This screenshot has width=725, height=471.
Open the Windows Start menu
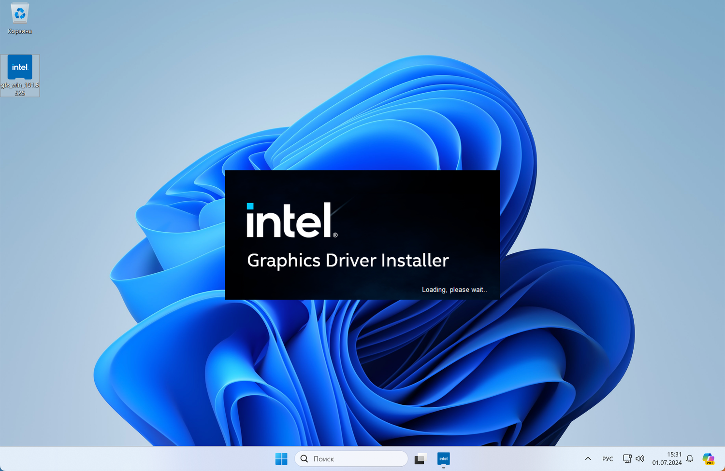tap(281, 458)
